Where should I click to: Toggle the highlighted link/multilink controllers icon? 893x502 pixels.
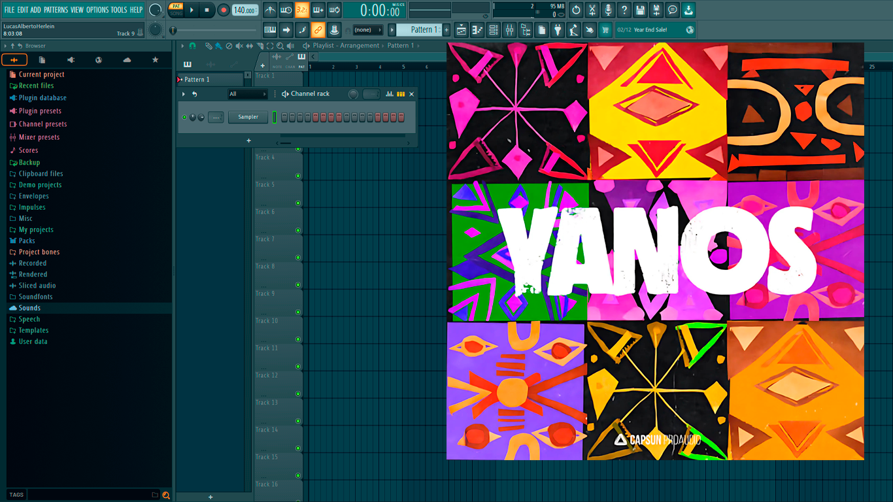pos(318,29)
